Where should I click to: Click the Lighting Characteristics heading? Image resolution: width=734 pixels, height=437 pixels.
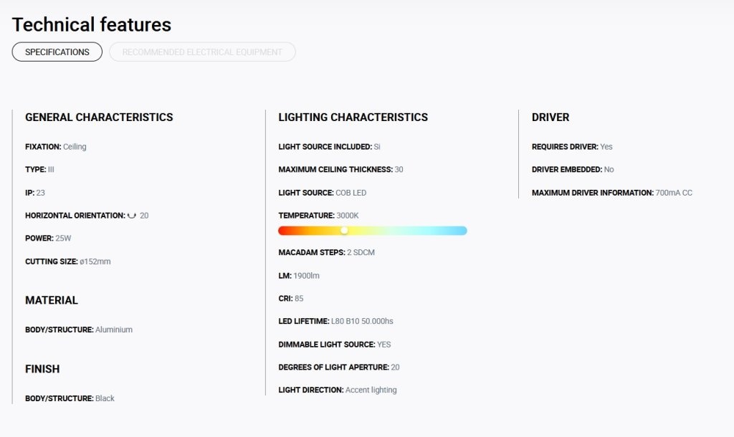[353, 117]
